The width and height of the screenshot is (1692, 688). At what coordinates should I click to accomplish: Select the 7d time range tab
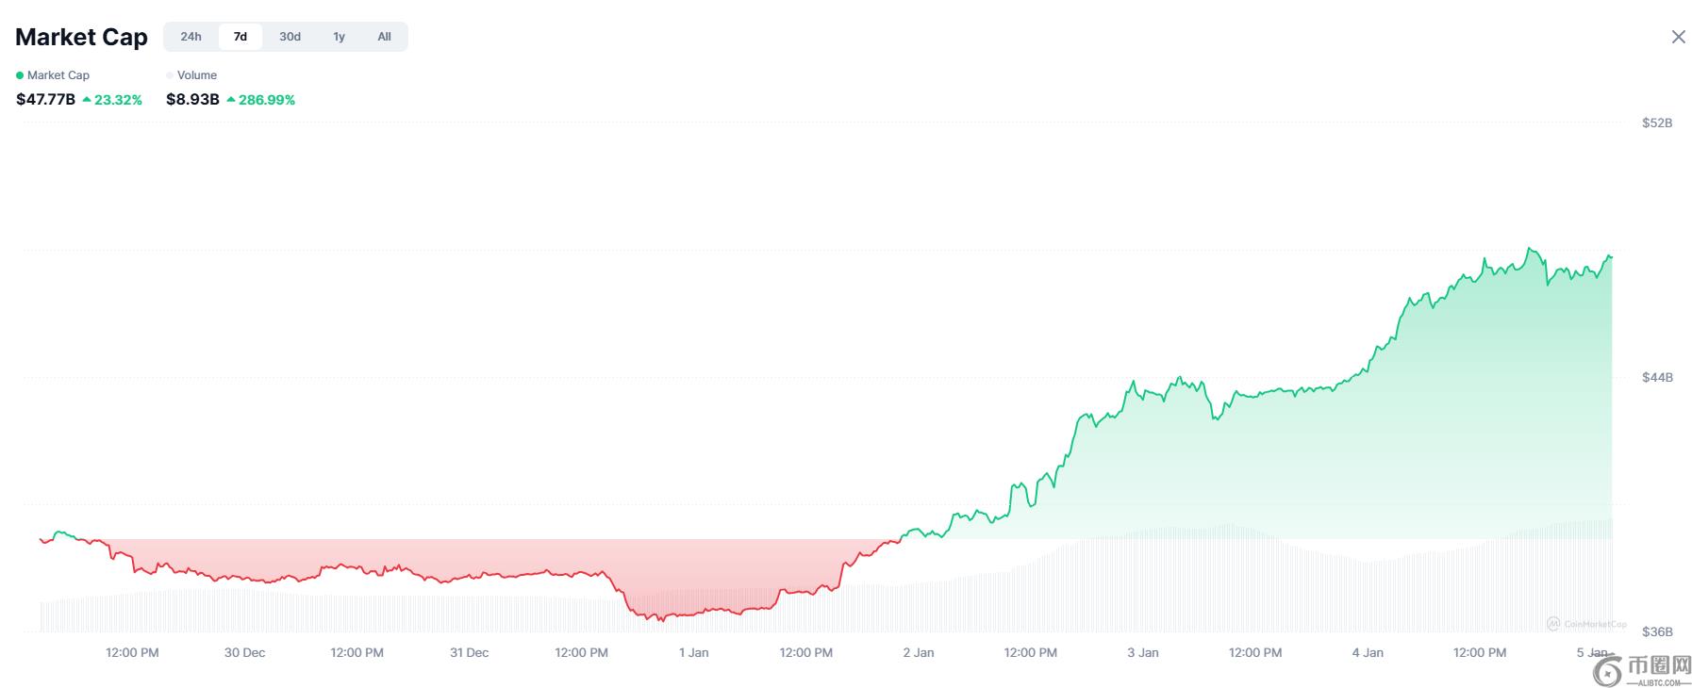coord(241,37)
